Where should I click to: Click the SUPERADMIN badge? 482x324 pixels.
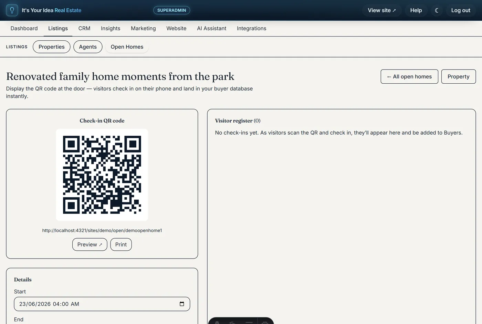point(171,10)
